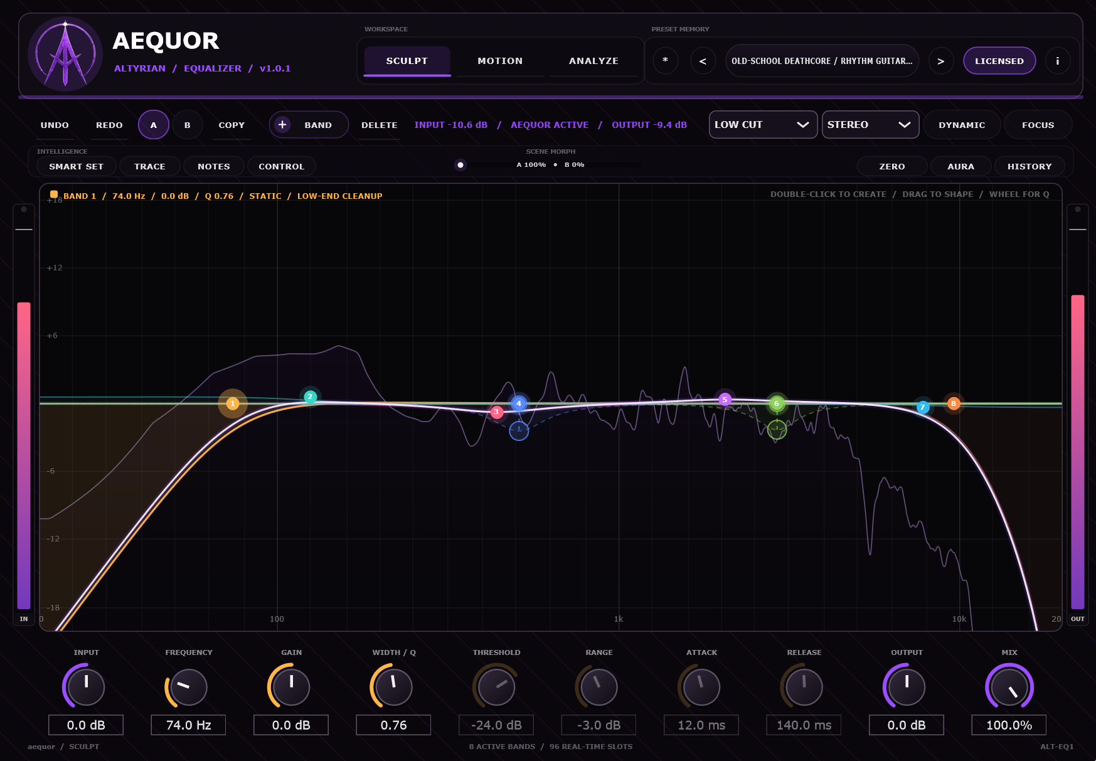
Task: Click the 74.0 Hz frequency value field
Action: click(x=188, y=725)
